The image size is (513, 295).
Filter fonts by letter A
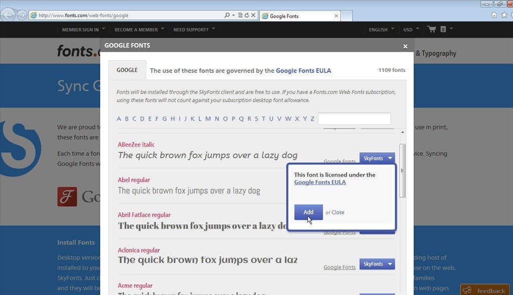pyautogui.click(x=119, y=118)
